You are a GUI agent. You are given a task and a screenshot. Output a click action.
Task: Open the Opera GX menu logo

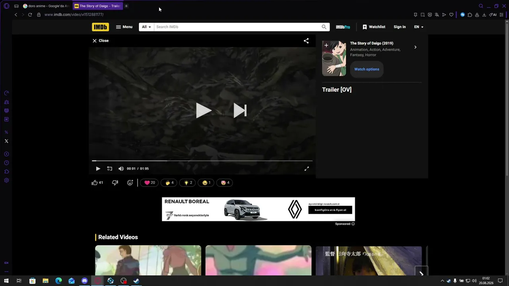tap(6, 6)
